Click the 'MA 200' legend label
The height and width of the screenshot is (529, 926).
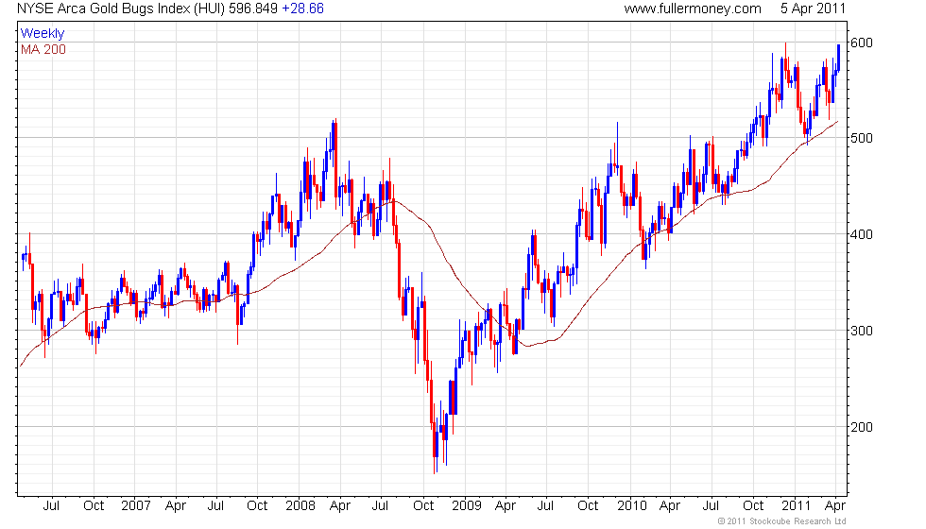click(43, 49)
